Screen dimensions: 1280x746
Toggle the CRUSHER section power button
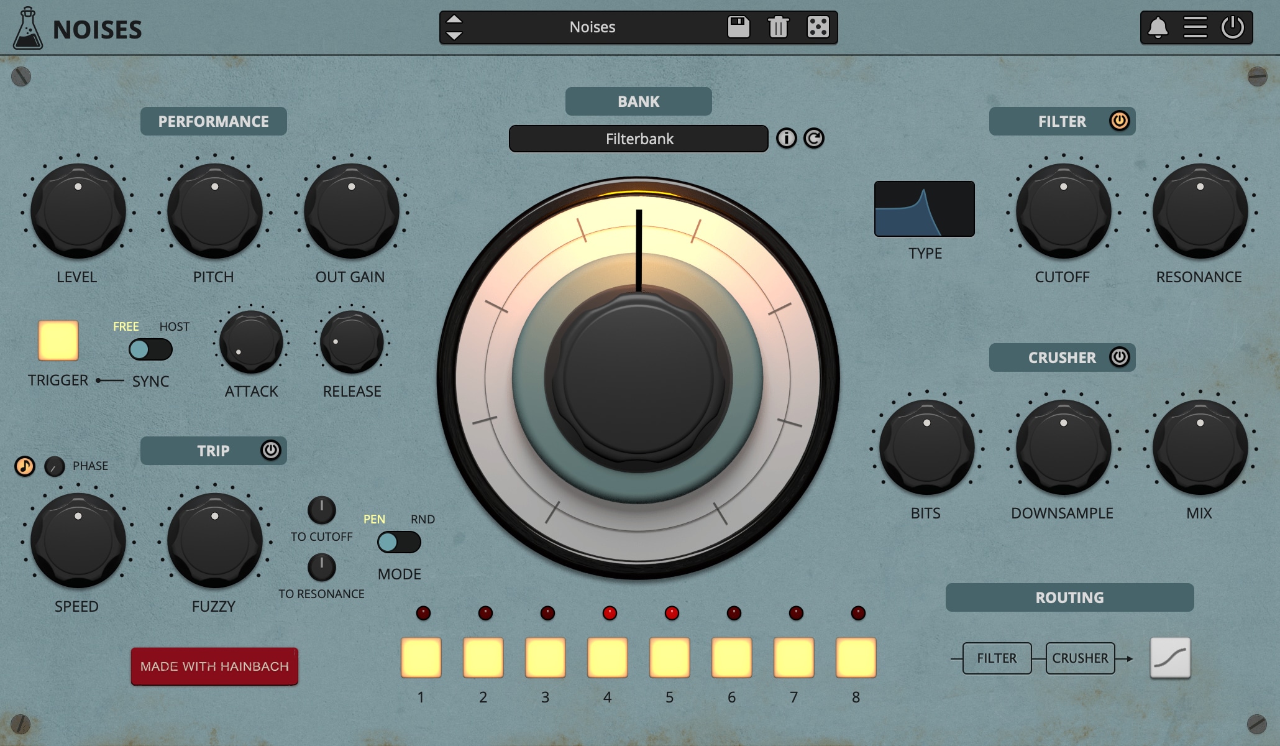point(1118,357)
